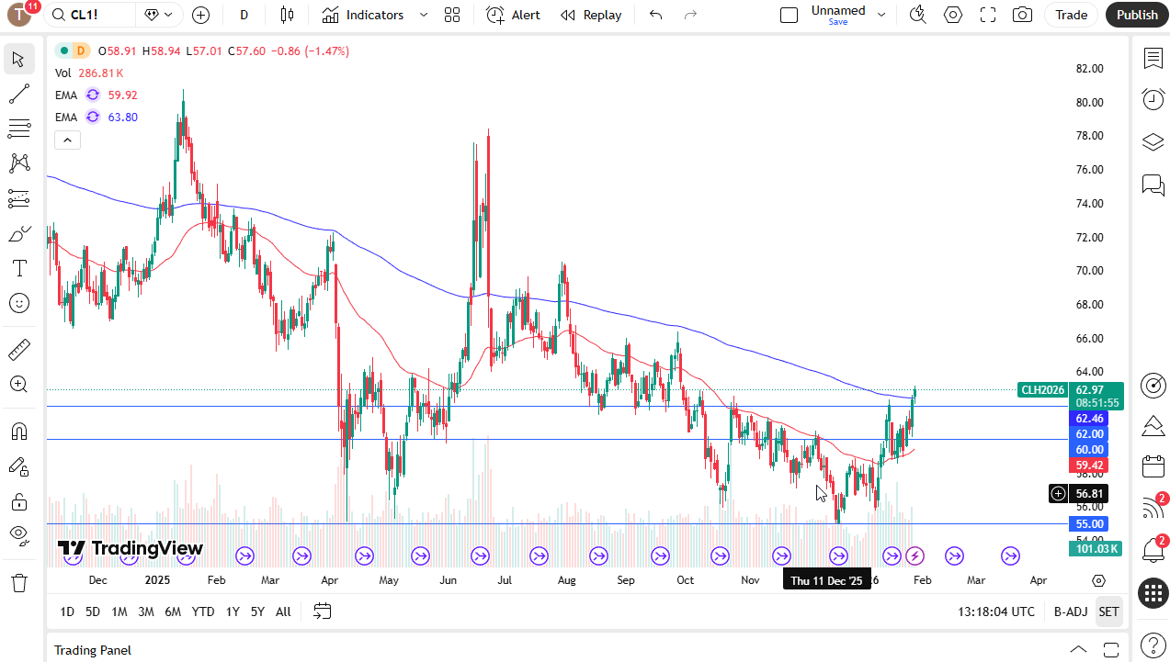Open the Fibonacci retracement tools
The width and height of the screenshot is (1170, 662).
(x=18, y=129)
